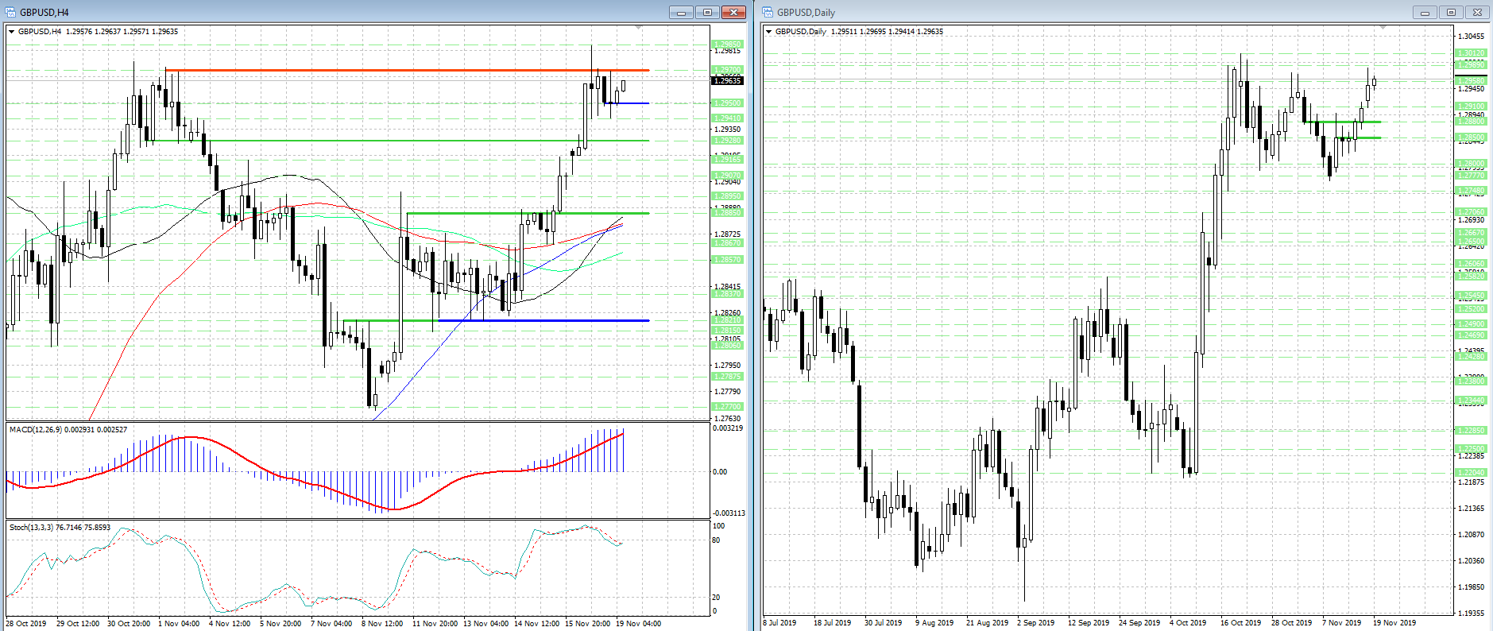The height and width of the screenshot is (631, 1493).
Task: Close the GBPUSD,Daily chart window
Action: pos(1477,12)
